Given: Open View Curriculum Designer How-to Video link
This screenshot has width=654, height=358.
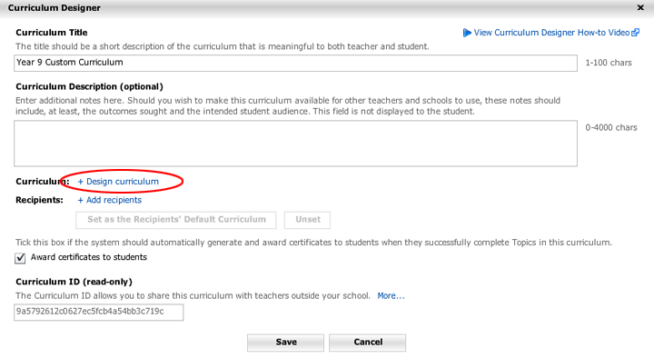Looking at the screenshot, I should click(551, 33).
